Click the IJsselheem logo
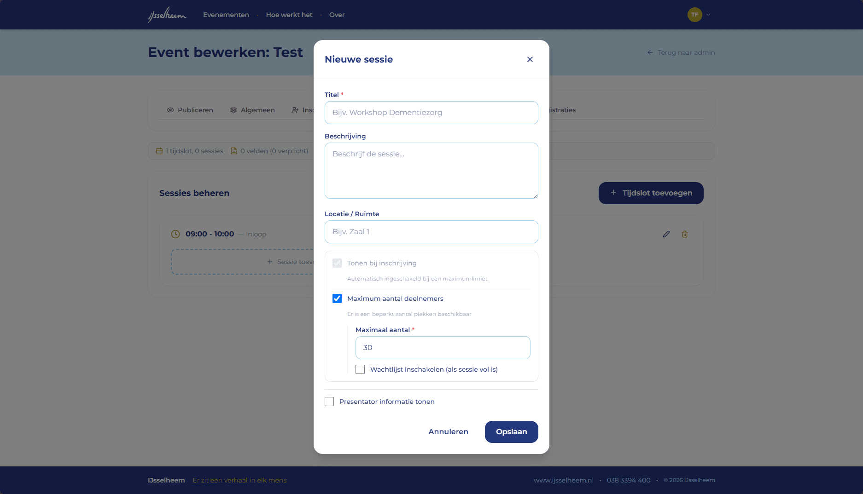Viewport: 863px width, 494px height. point(167,15)
